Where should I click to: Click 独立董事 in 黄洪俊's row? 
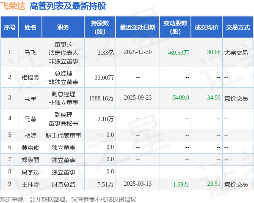pos(63,147)
